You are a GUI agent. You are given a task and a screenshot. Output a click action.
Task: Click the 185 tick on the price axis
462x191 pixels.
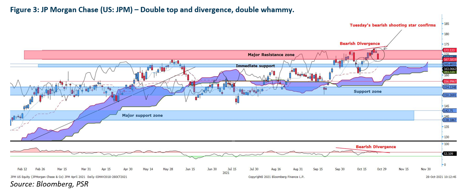(x=447, y=24)
